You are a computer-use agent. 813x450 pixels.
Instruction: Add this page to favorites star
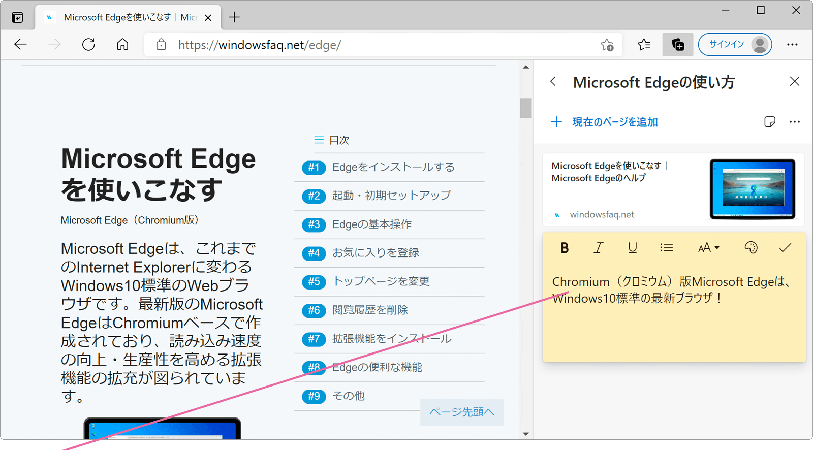coord(607,45)
